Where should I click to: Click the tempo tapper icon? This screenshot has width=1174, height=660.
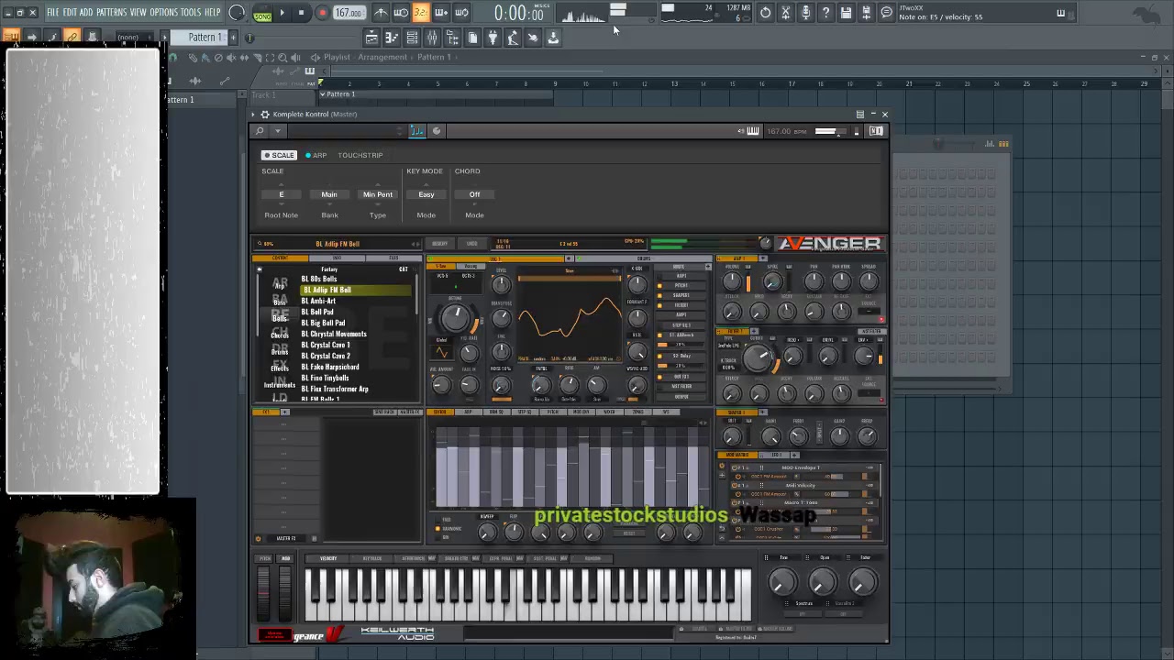click(513, 38)
